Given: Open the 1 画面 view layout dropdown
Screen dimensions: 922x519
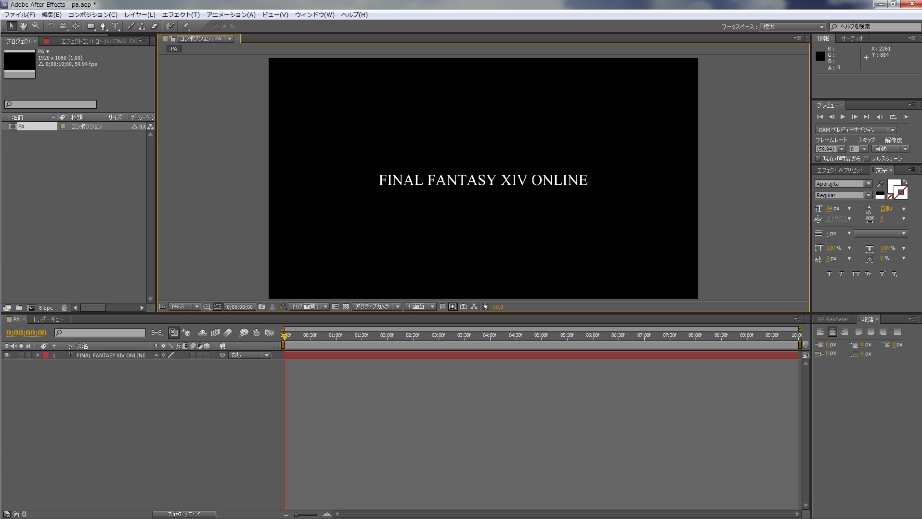Looking at the screenshot, I should (421, 307).
